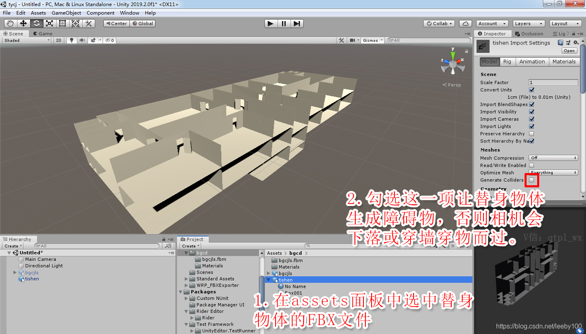Toggle 2D mode in the Scene view
The width and height of the screenshot is (586, 334).
pos(58,40)
